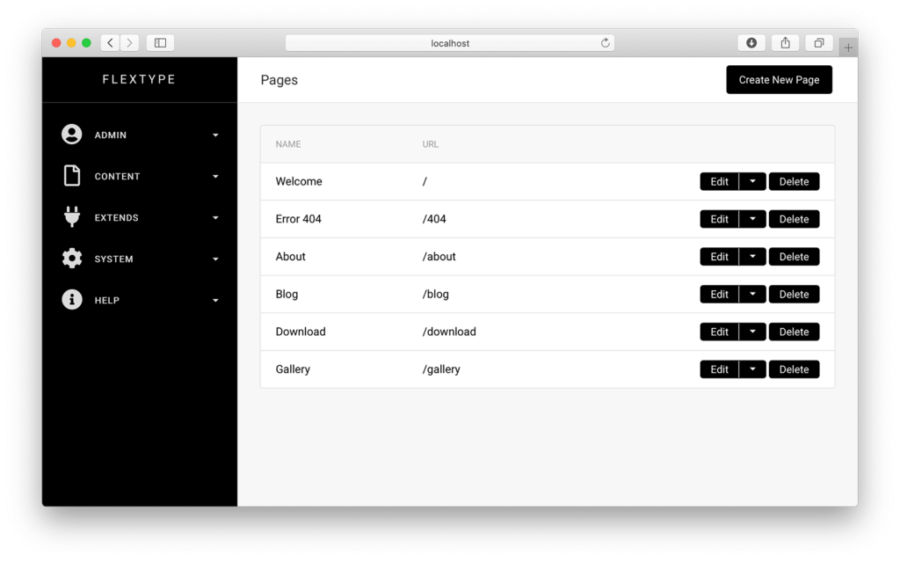Click the Content document icon

(72, 176)
